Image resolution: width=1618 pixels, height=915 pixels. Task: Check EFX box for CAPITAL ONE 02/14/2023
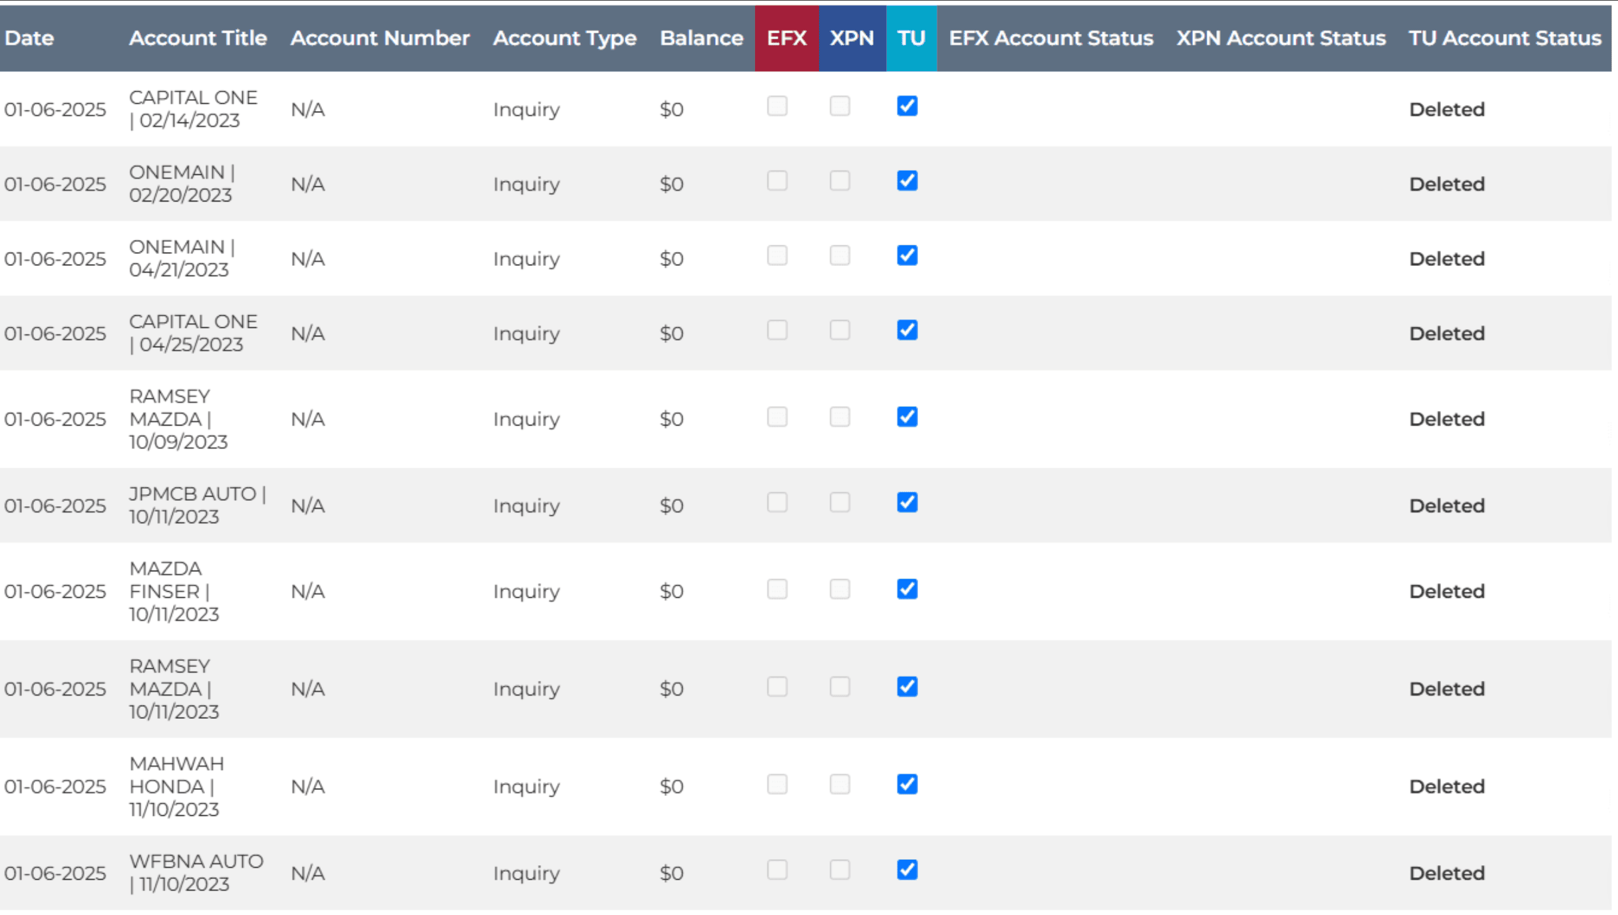(x=777, y=106)
